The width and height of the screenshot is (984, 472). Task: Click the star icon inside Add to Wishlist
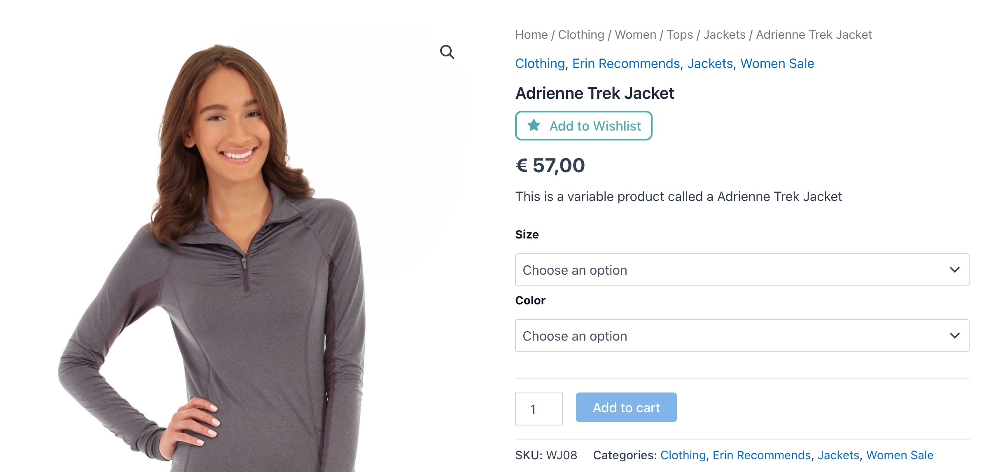534,126
